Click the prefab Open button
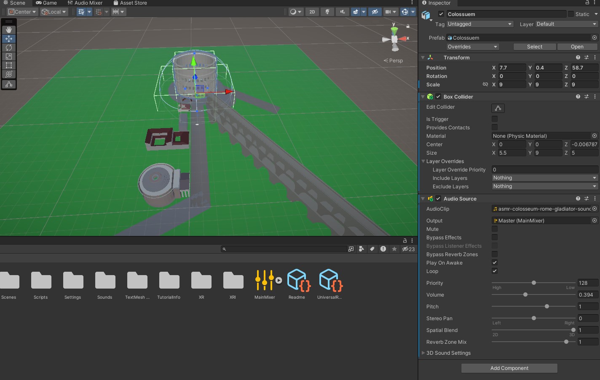Viewport: 600px width, 380px height. click(x=577, y=47)
